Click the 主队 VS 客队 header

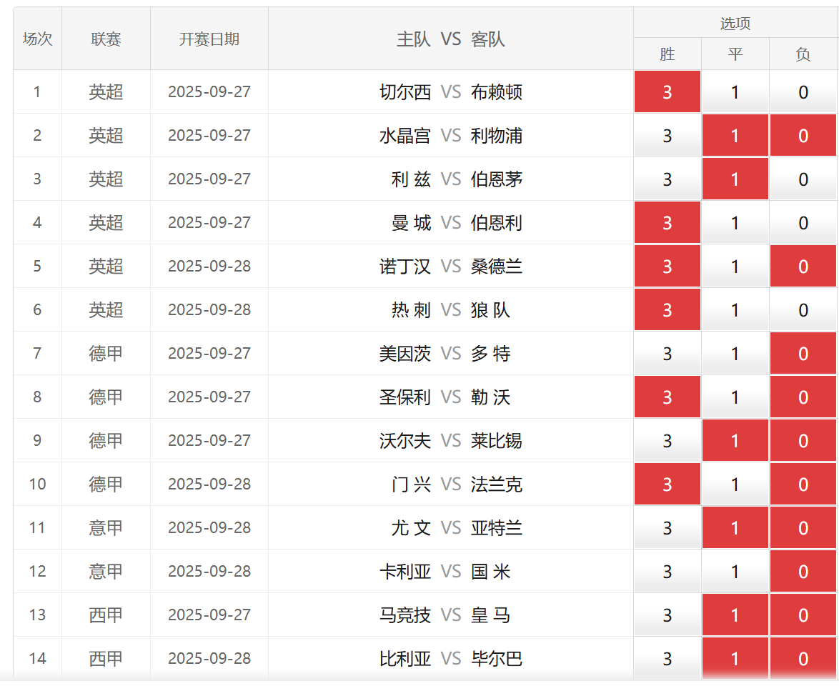450,39
